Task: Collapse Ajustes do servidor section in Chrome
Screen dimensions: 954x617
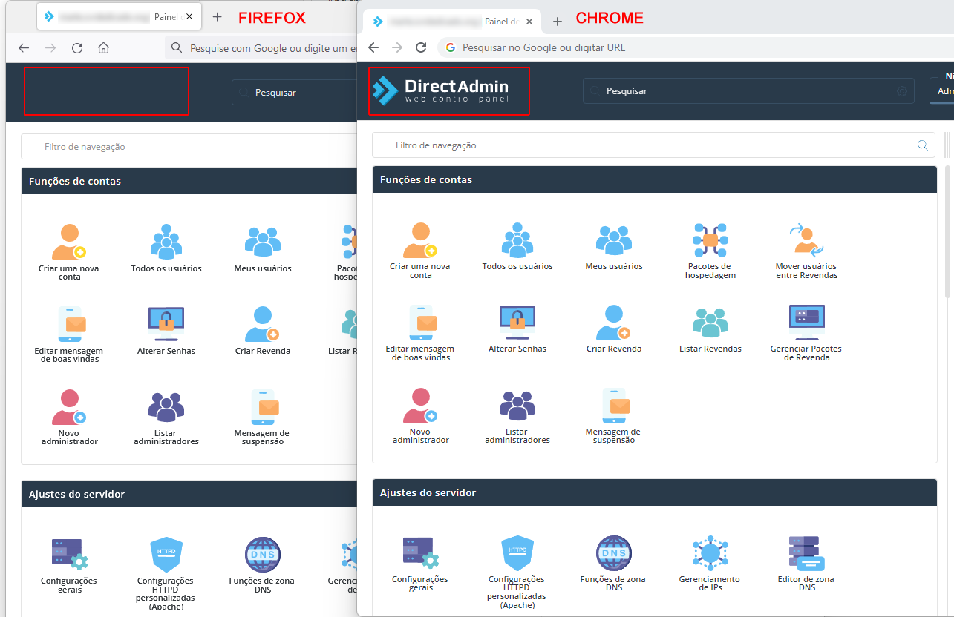Action: [x=654, y=493]
